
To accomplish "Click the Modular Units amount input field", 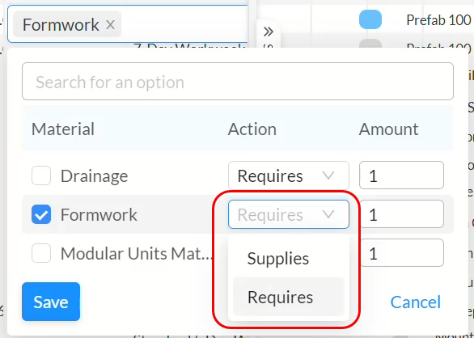I will (401, 253).
